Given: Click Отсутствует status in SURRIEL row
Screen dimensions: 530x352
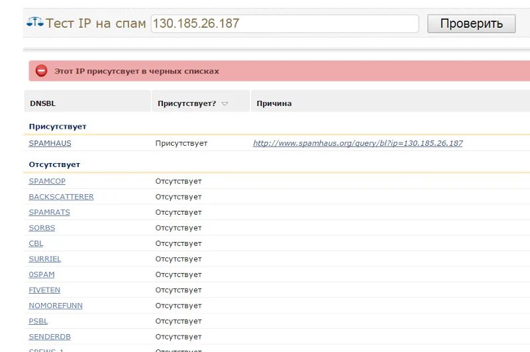Looking at the screenshot, I should click(x=178, y=259).
